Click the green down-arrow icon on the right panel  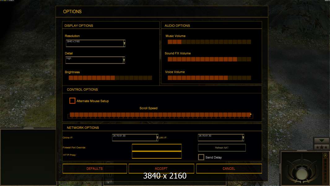tap(322, 140)
